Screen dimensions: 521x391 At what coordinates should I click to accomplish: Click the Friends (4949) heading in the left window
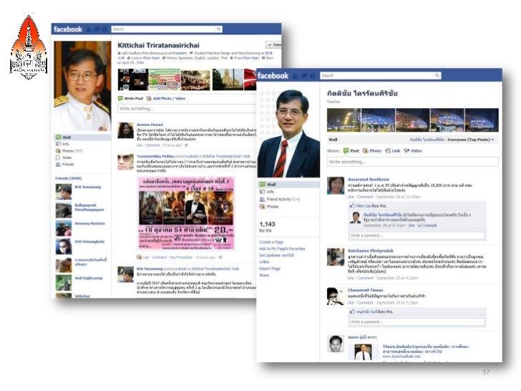(69, 178)
